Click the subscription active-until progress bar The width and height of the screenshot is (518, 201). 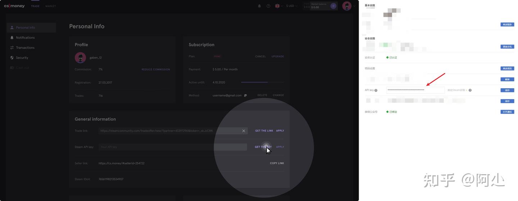[x=262, y=82]
